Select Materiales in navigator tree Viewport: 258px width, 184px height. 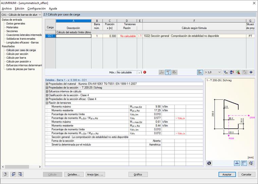[12, 27]
